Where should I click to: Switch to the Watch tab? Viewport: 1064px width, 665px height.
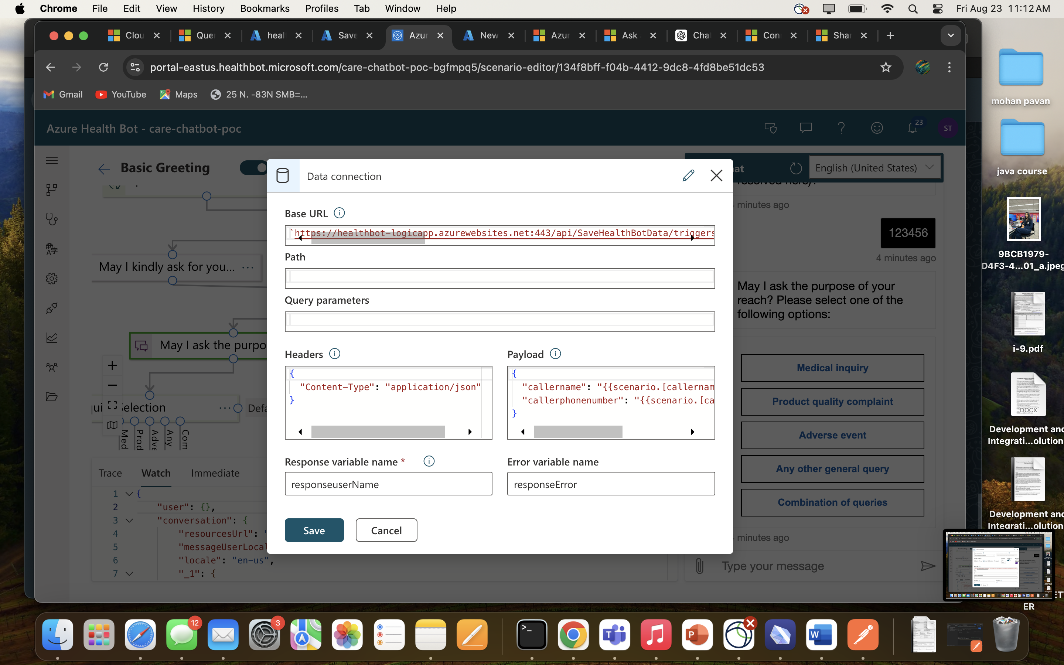pos(156,473)
